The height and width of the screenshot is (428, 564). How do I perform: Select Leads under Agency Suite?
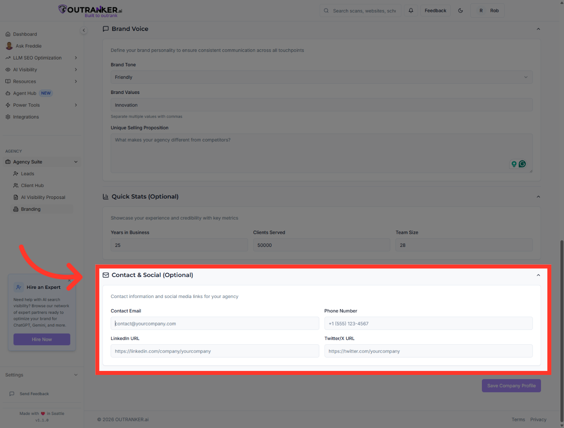click(27, 173)
